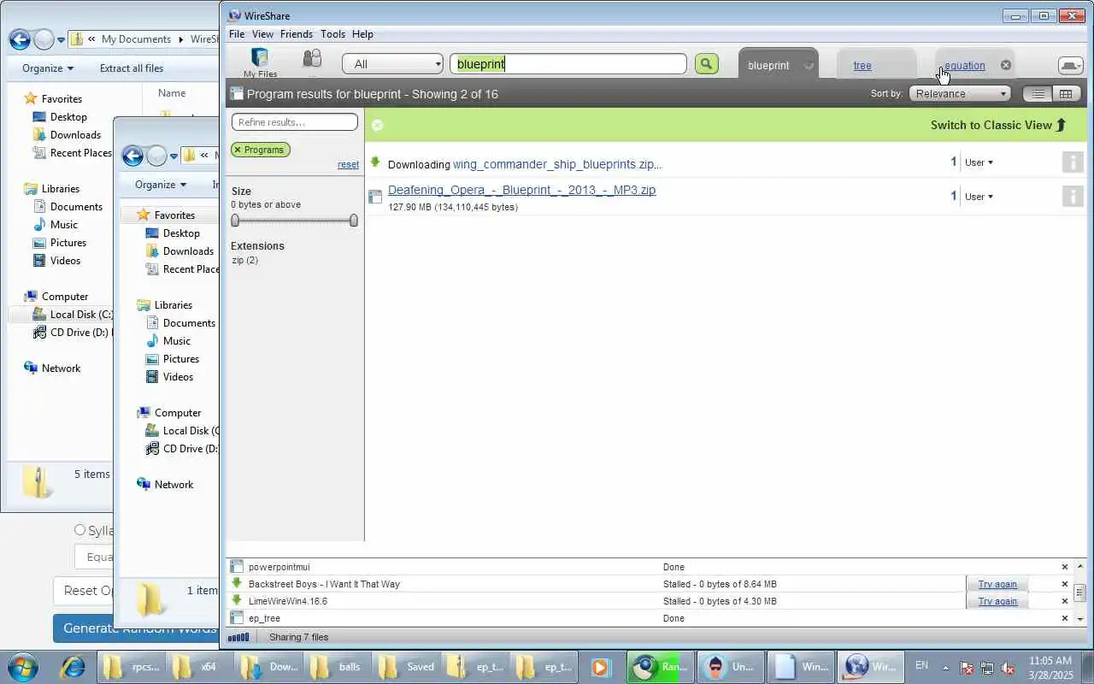This screenshot has width=1094, height=684.
Task: Click into the blueprint search text field
Action: tap(568, 64)
